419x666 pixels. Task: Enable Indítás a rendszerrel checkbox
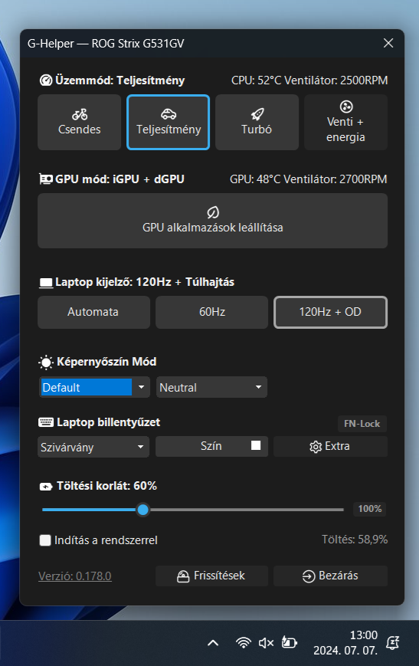(45, 540)
